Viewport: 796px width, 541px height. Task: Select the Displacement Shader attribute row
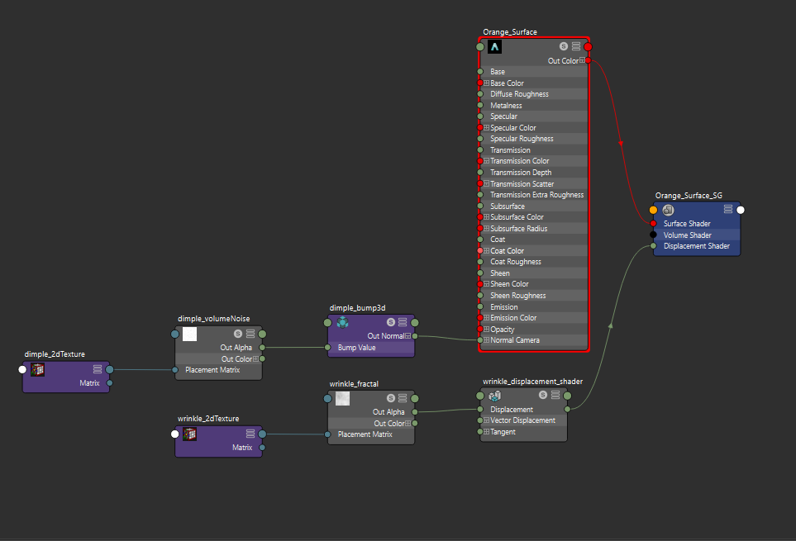(696, 245)
